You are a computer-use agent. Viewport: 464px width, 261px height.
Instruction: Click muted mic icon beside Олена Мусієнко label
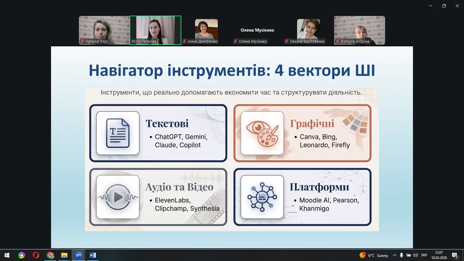(235, 41)
